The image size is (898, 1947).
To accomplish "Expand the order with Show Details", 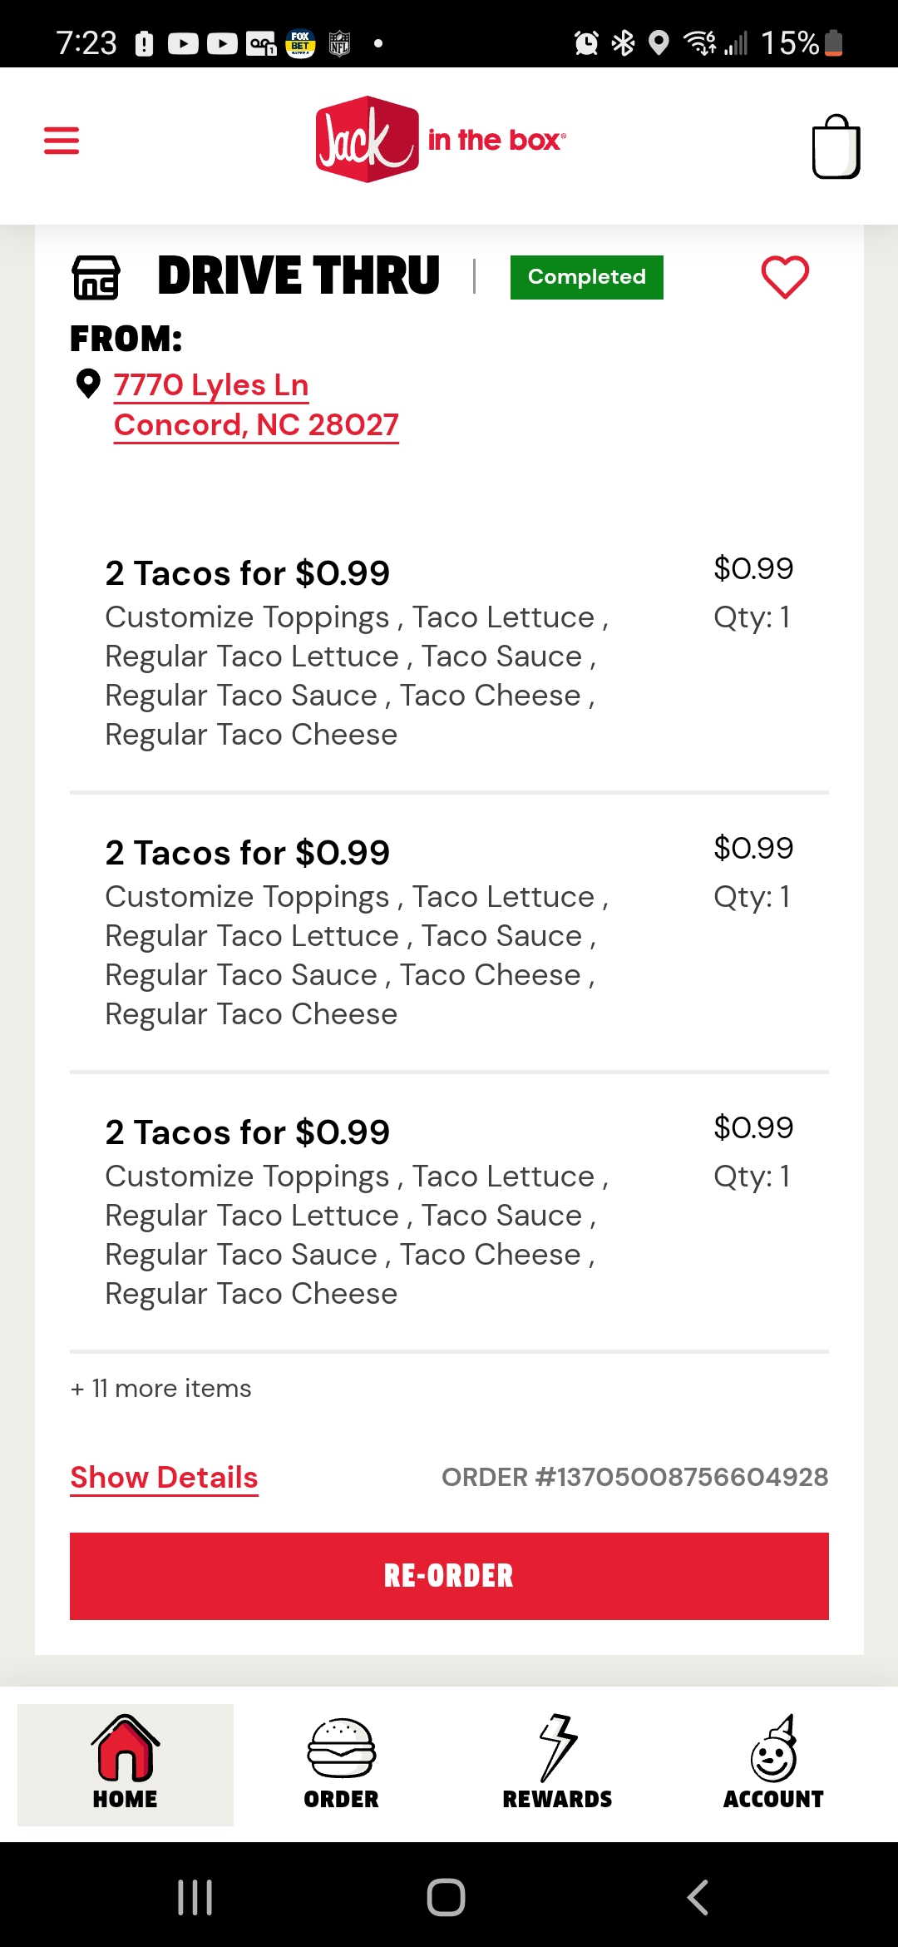I will [164, 1478].
